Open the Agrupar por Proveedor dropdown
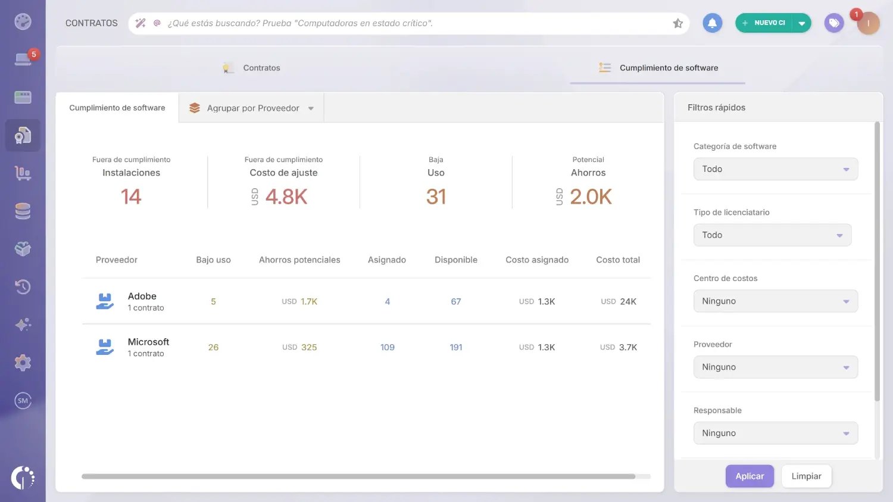The height and width of the screenshot is (502, 893). (251, 108)
